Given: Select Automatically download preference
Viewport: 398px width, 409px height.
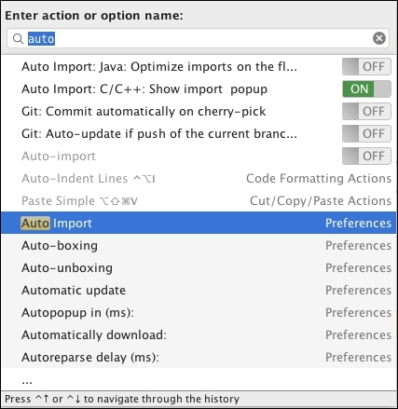Looking at the screenshot, I should pyautogui.click(x=199, y=334).
